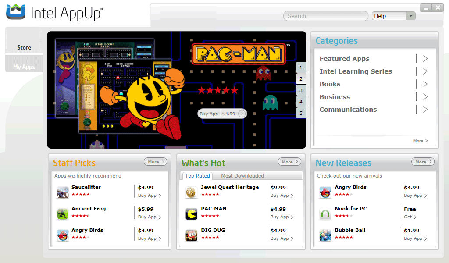Switch to the Most Downloaded tab
The height and width of the screenshot is (263, 449).
click(x=242, y=176)
